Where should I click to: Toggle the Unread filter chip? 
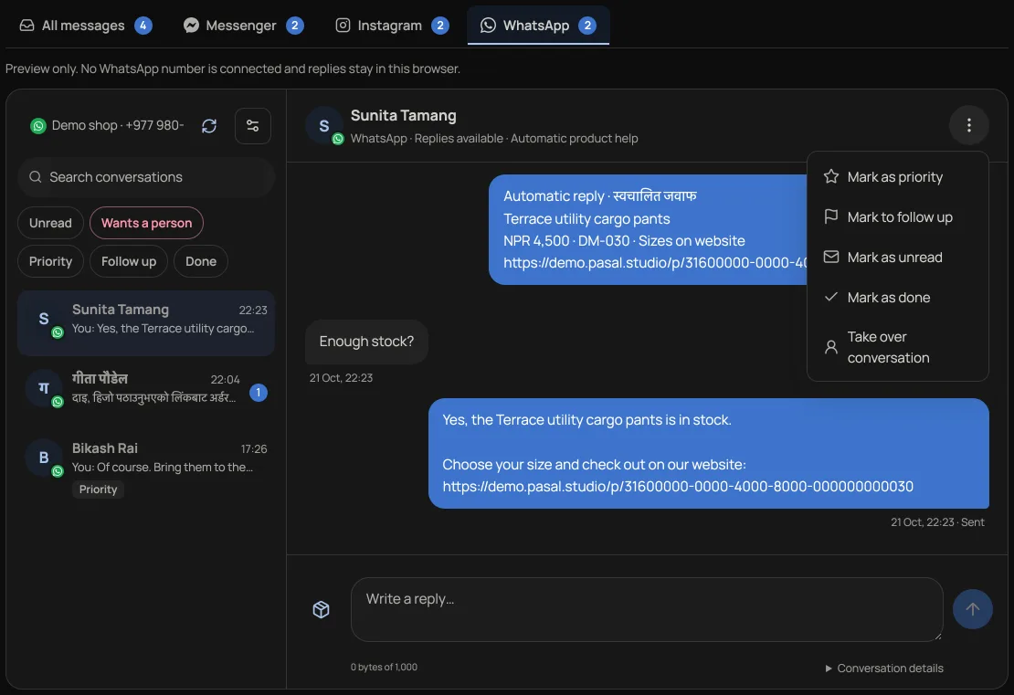[50, 223]
